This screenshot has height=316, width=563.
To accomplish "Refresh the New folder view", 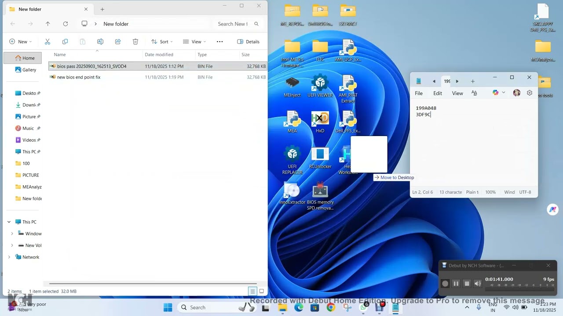I will [x=66, y=24].
